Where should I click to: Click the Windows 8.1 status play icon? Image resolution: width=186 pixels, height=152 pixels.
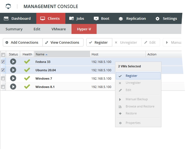pyautogui.click(x=13, y=87)
